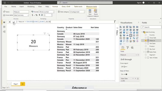Open the Home ribbon tab
The width and height of the screenshot is (162, 91).
[x=14, y=7]
